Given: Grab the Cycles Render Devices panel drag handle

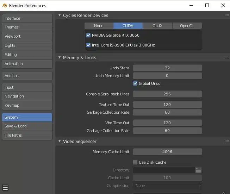Looking at the screenshot, I should click(226, 15).
